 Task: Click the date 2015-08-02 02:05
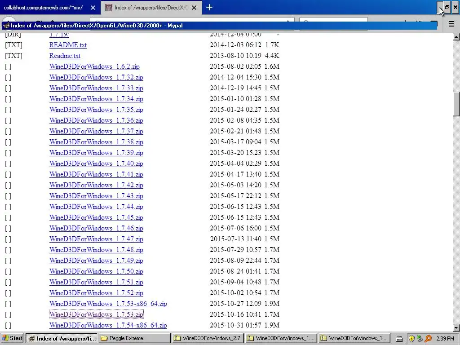(x=235, y=66)
